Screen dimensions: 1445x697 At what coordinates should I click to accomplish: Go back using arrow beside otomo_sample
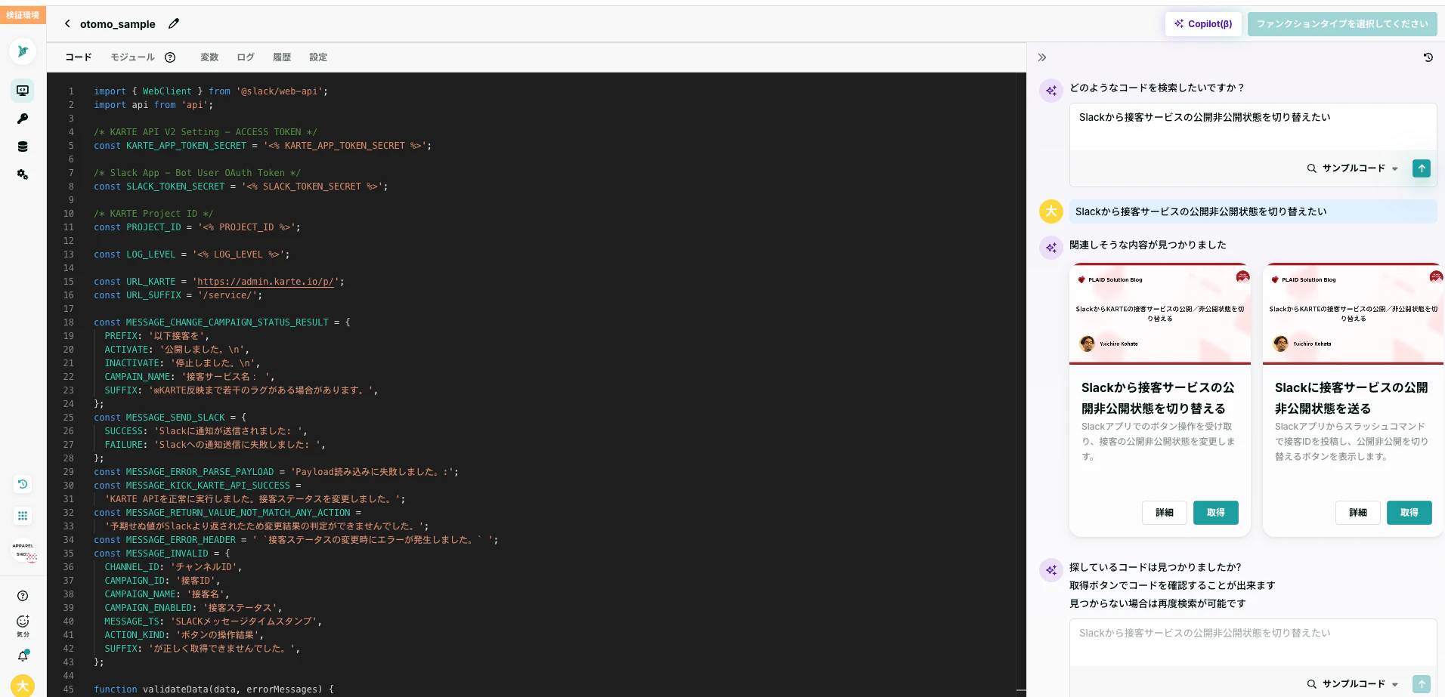coord(67,23)
